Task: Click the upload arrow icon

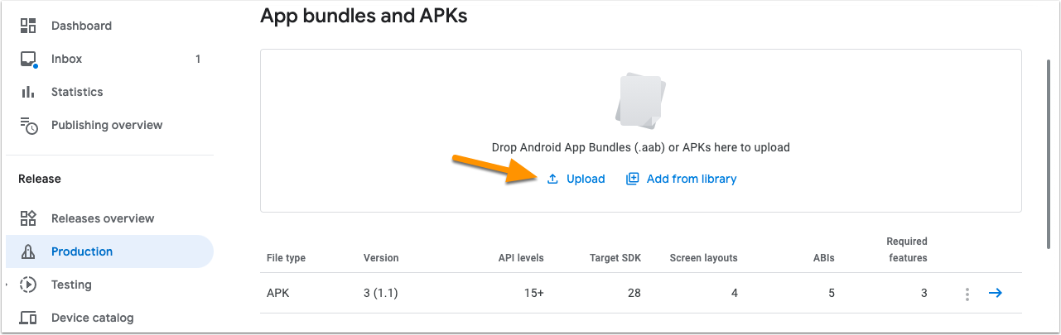Action: [x=552, y=179]
